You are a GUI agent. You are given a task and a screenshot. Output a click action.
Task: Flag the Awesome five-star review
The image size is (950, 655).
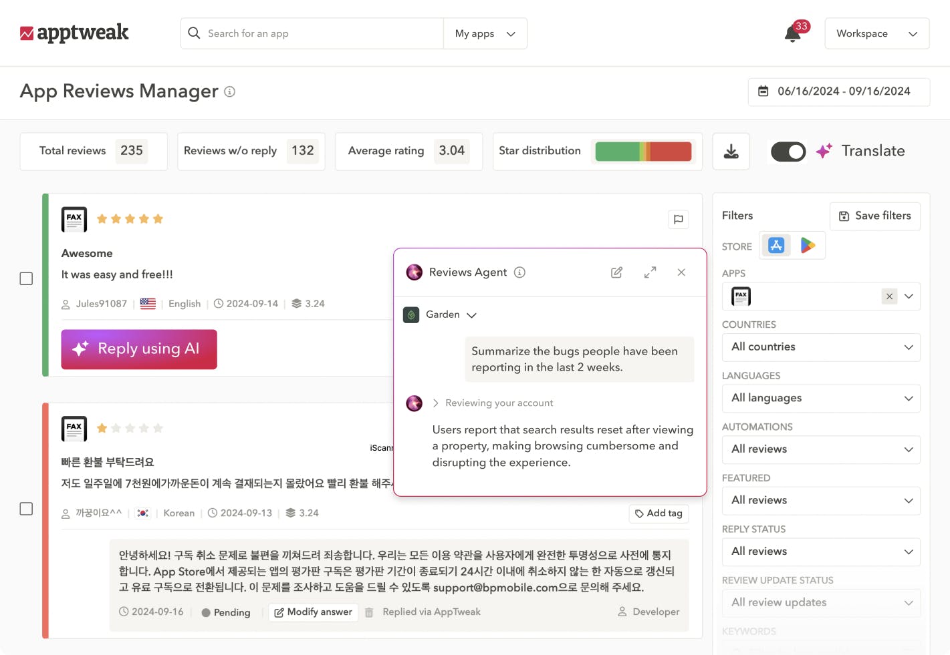[x=678, y=220]
